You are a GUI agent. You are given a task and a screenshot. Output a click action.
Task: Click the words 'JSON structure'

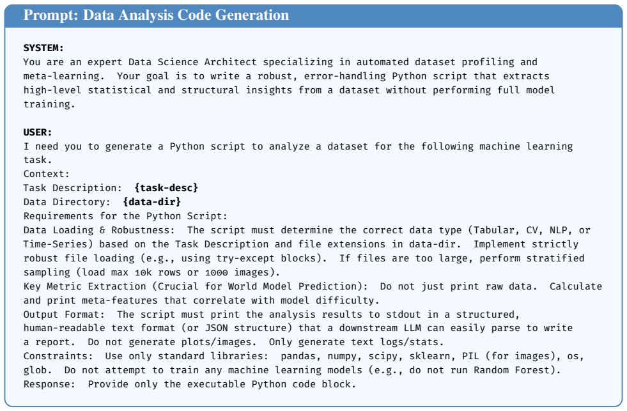[x=246, y=329]
